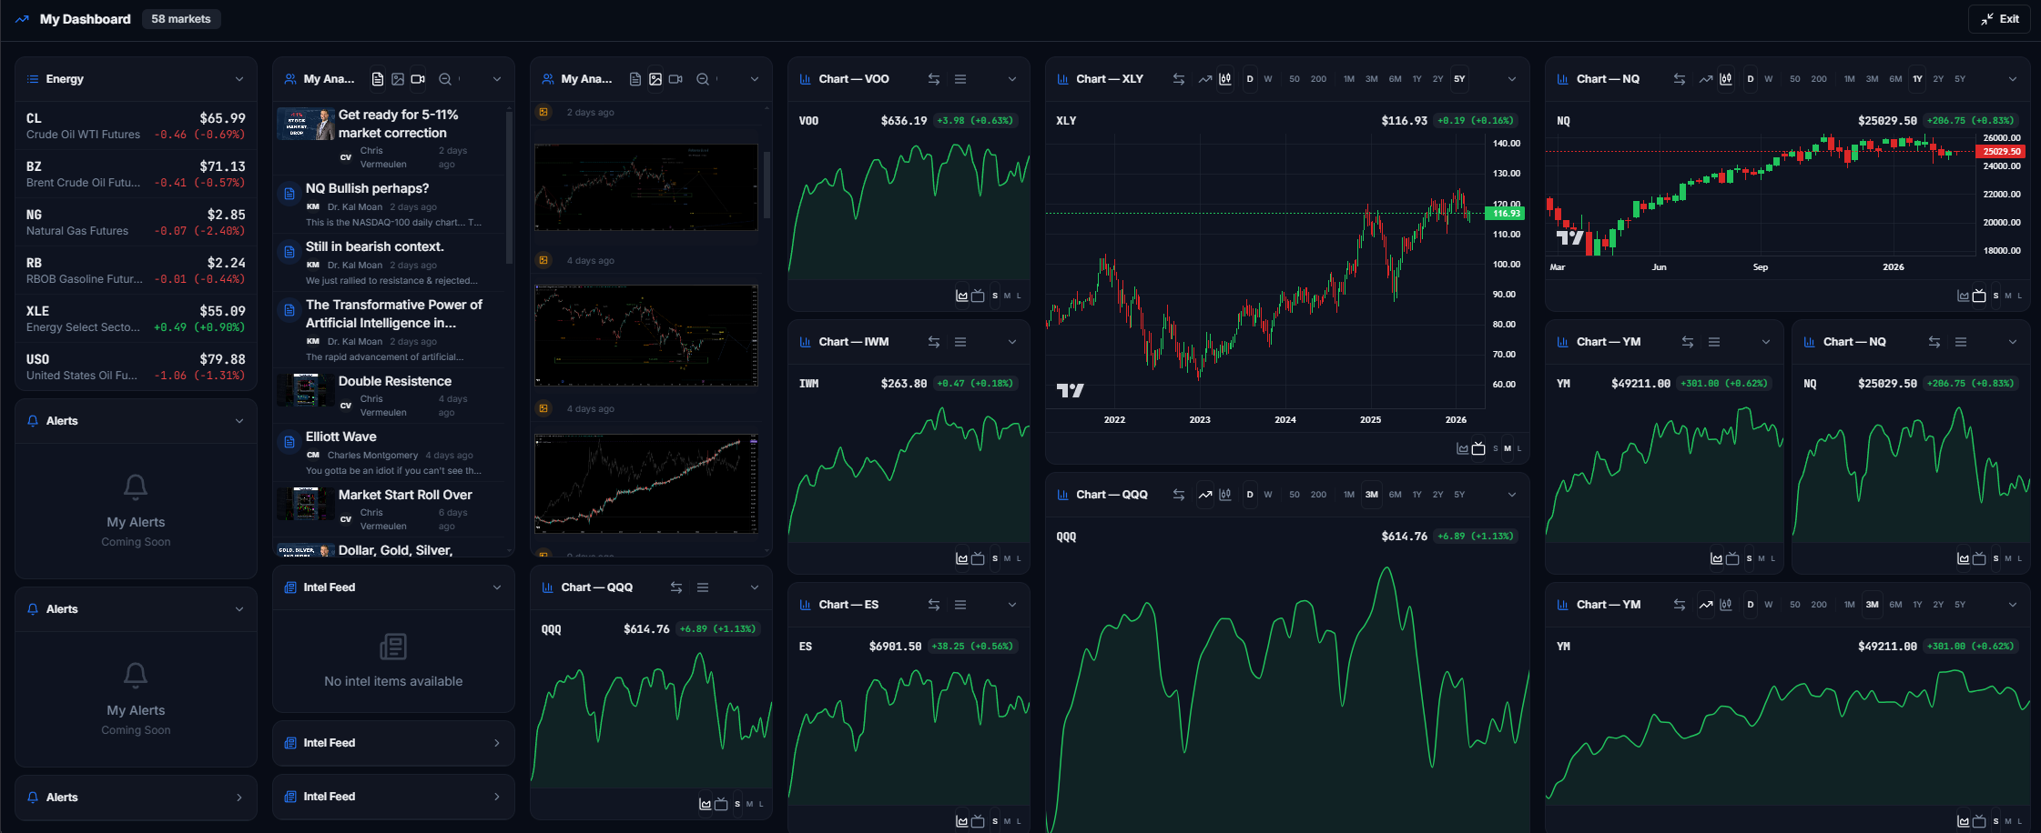Open hamburger menu on Chart — VOO

coord(960,79)
